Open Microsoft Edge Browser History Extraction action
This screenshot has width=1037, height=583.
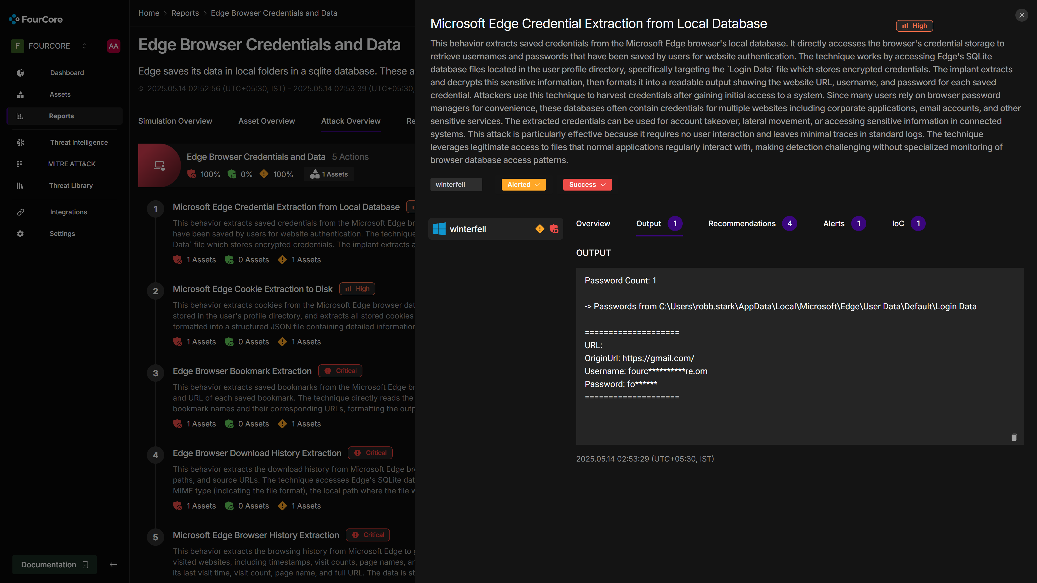tap(256, 535)
